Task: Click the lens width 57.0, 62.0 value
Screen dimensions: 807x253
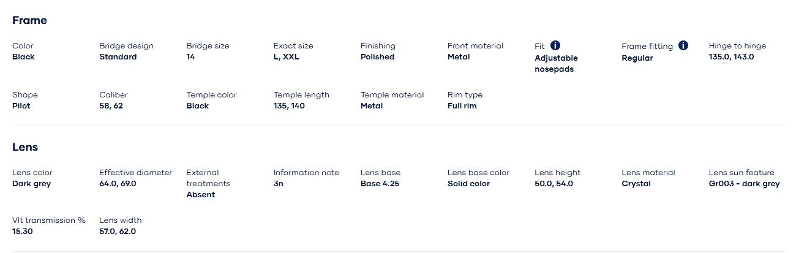Action: click(118, 232)
